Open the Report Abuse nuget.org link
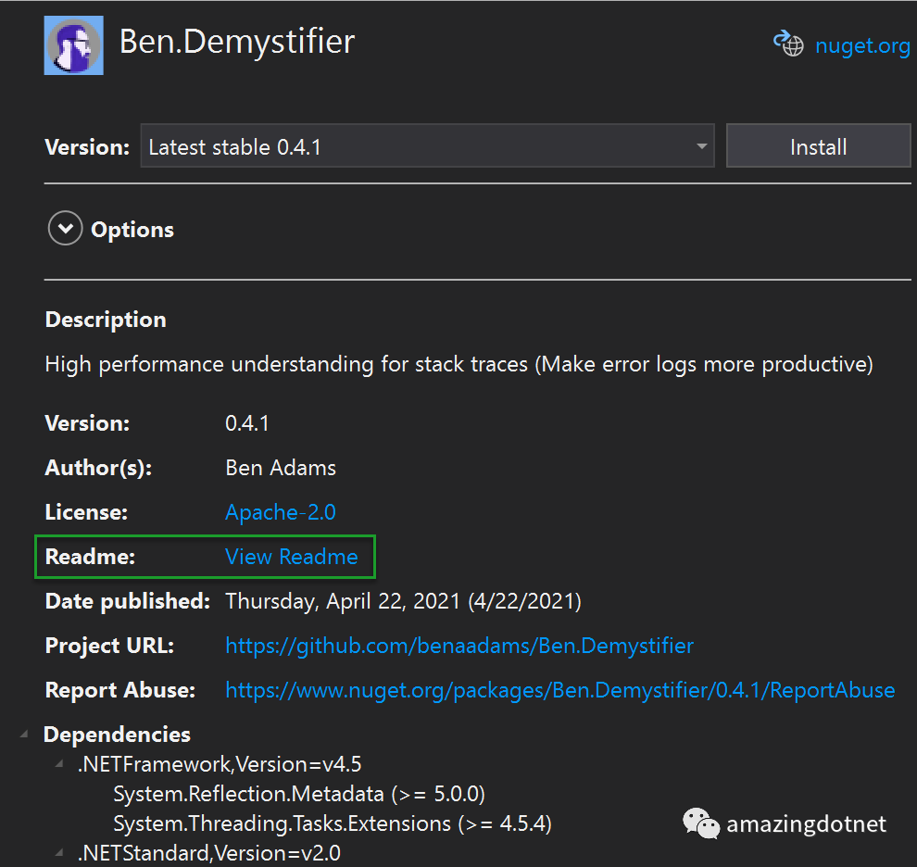 click(559, 690)
